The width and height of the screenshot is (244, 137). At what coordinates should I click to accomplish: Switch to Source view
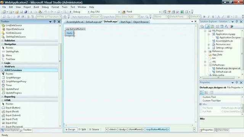pyautogui.click(x=94, y=129)
